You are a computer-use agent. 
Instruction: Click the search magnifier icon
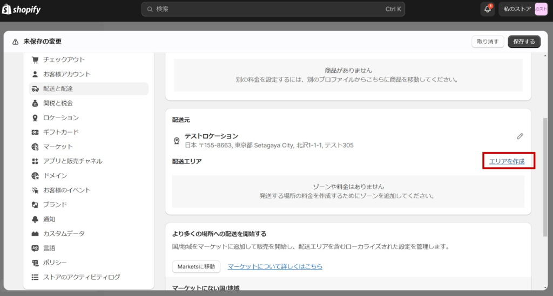click(150, 9)
